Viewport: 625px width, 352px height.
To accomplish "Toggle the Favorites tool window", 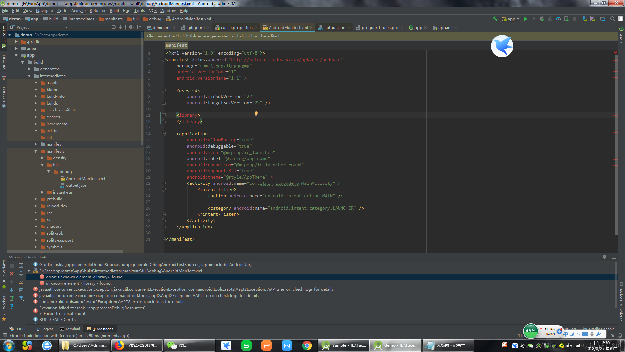I will 4,306.
